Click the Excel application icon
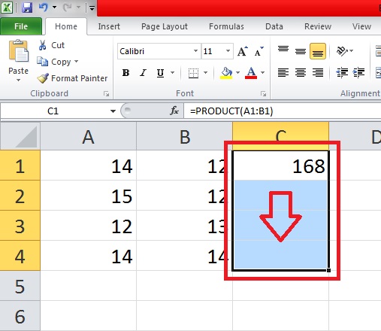381x331 pixels. click(x=7, y=8)
